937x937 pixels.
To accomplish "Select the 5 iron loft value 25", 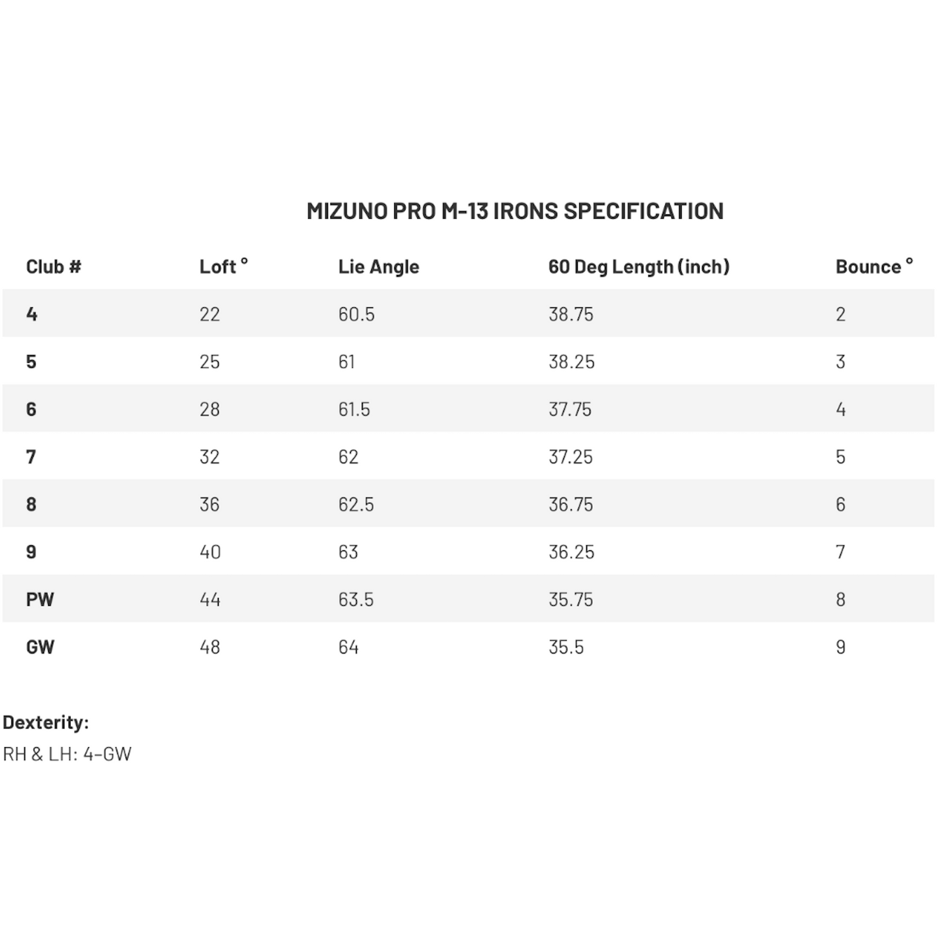I will [x=209, y=362].
